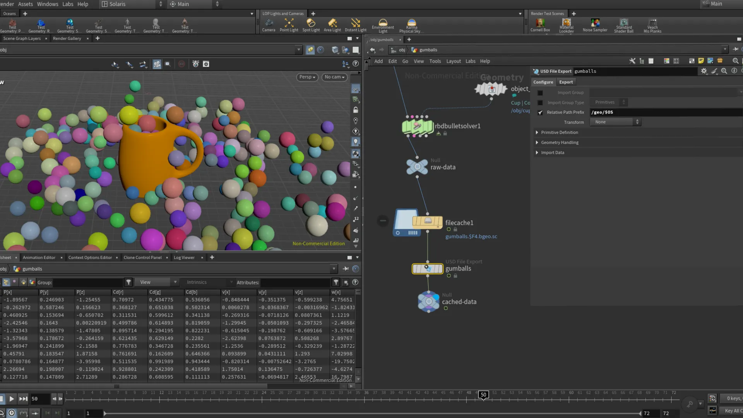Click the gumballs.$F4.bgeo.sc file link
Viewport: 743px width, 418px height.
(x=471, y=236)
